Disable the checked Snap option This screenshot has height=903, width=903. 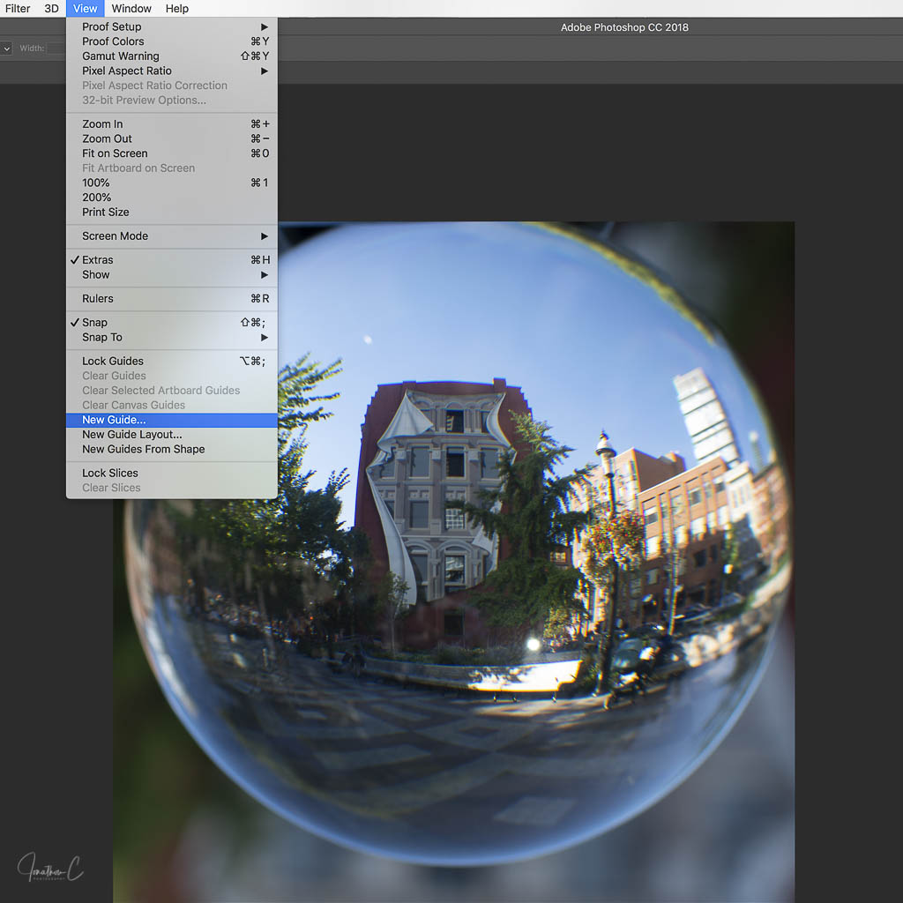click(94, 323)
